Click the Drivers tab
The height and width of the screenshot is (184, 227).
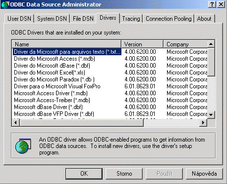(x=108, y=18)
